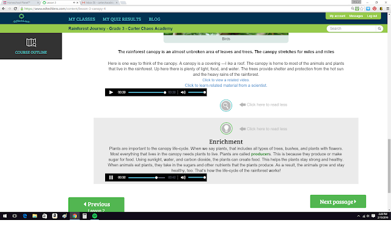Play the first passage audio
This screenshot has height=242, width=391.
pyautogui.click(x=111, y=92)
